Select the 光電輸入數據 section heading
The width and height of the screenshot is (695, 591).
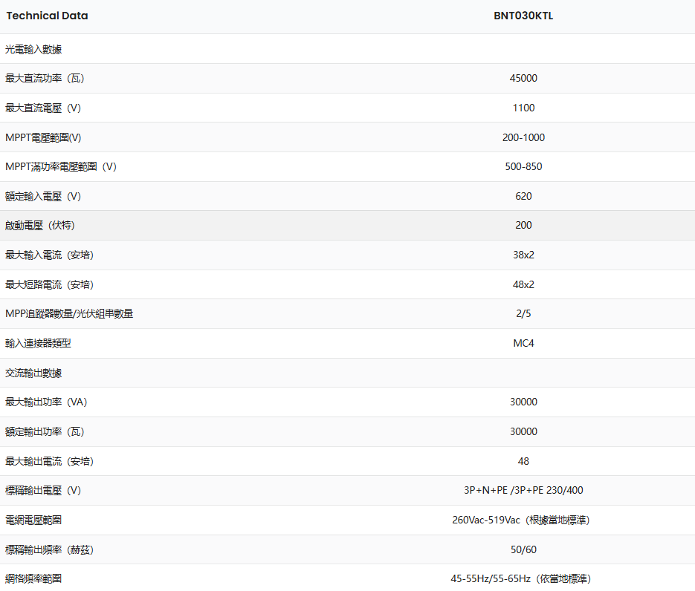tap(33, 49)
